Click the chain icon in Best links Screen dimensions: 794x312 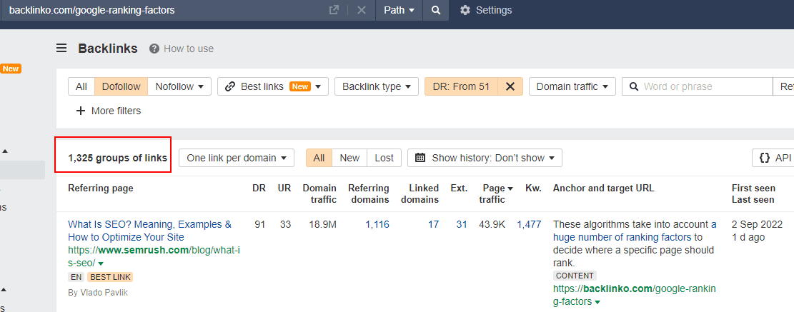(x=230, y=86)
